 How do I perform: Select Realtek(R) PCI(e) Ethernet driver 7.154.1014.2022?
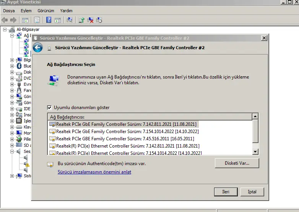pyautogui.click(x=125, y=153)
